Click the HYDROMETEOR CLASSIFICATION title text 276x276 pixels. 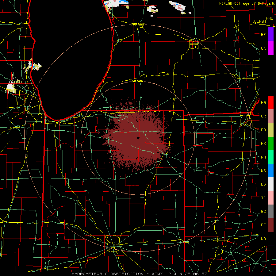(x=108, y=274)
